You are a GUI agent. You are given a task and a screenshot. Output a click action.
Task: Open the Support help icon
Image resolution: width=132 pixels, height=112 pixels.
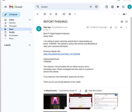107,7
